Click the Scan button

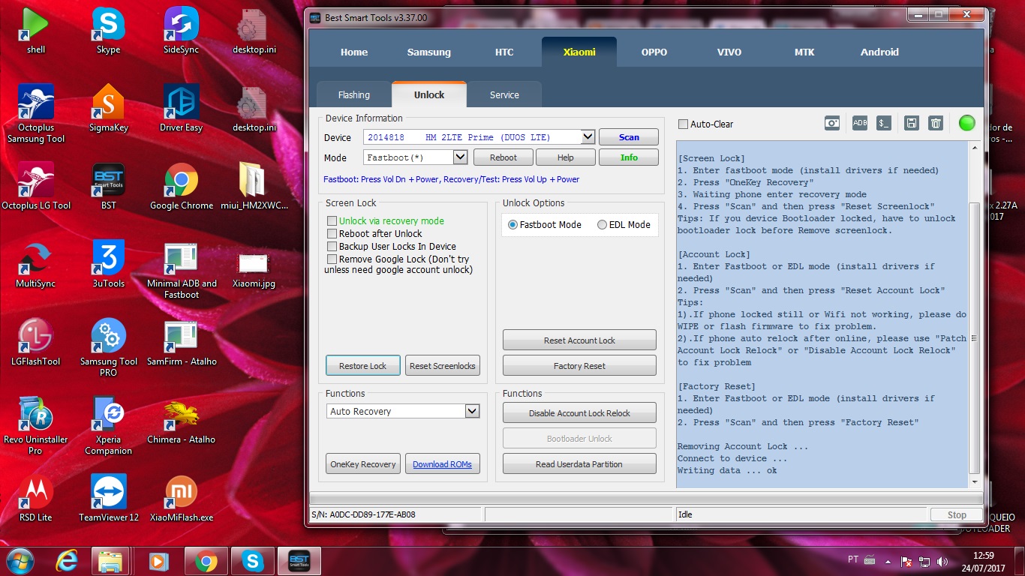click(x=629, y=137)
